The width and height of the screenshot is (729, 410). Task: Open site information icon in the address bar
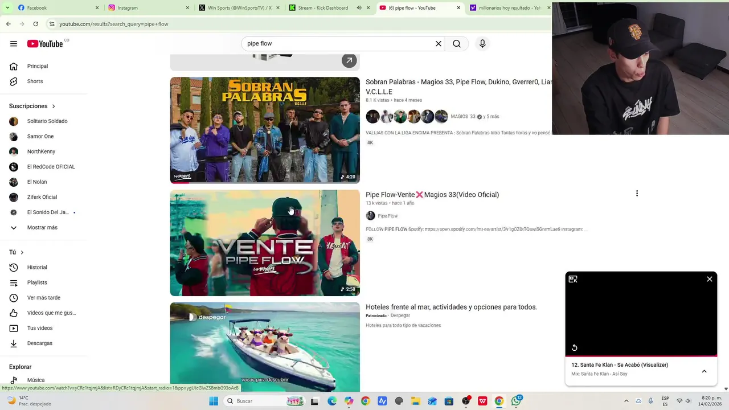tap(52, 24)
